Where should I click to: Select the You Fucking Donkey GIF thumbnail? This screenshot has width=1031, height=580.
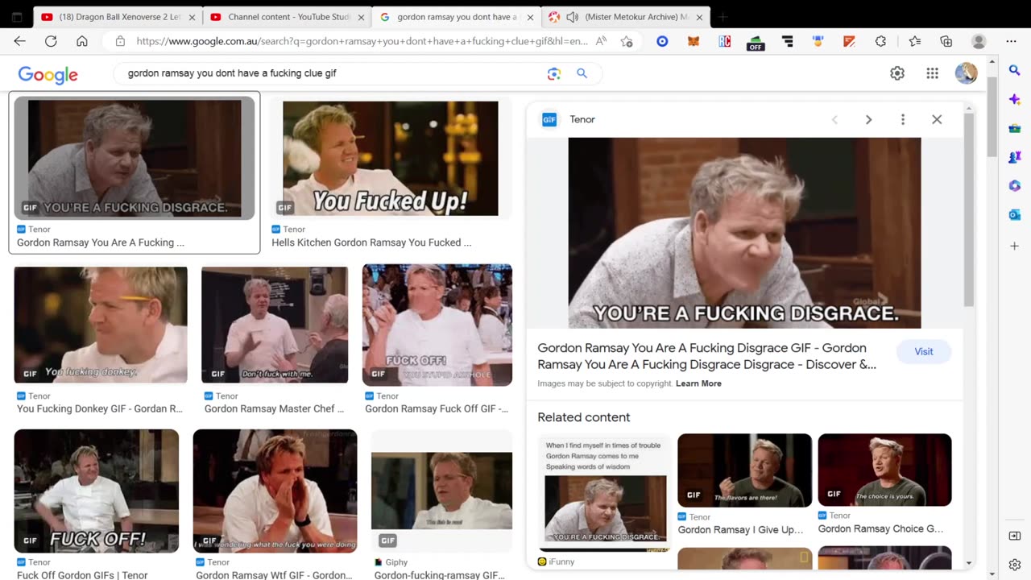(101, 325)
